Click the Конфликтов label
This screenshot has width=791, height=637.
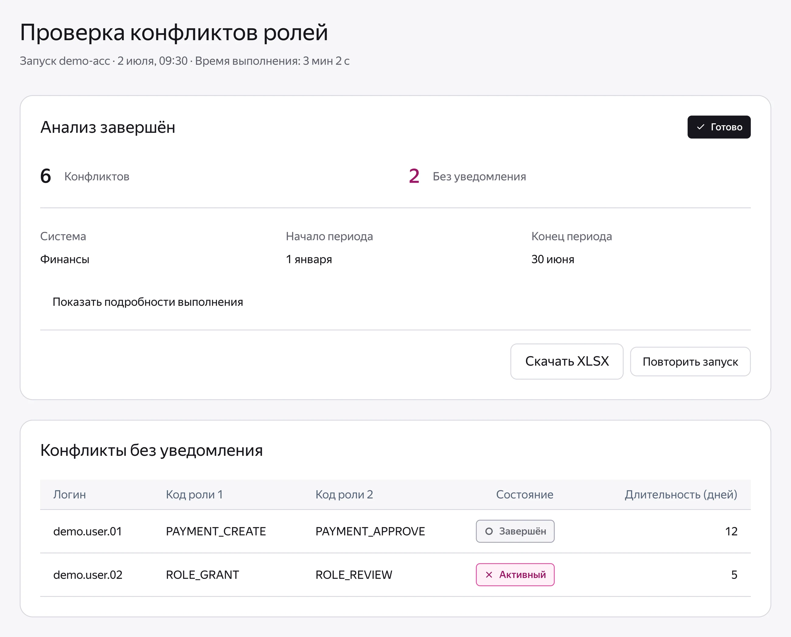(96, 177)
